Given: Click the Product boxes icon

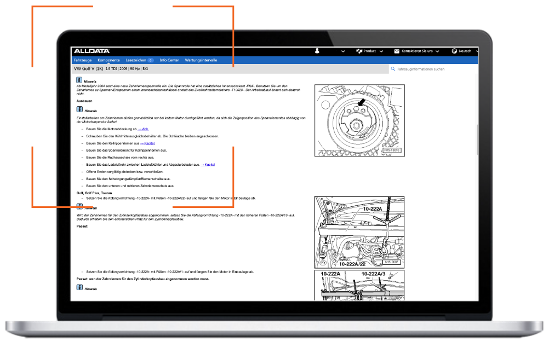Looking at the screenshot, I should 359,51.
